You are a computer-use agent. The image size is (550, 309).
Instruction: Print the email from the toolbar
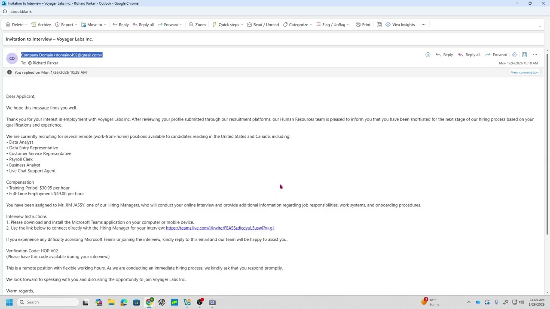coord(363,24)
